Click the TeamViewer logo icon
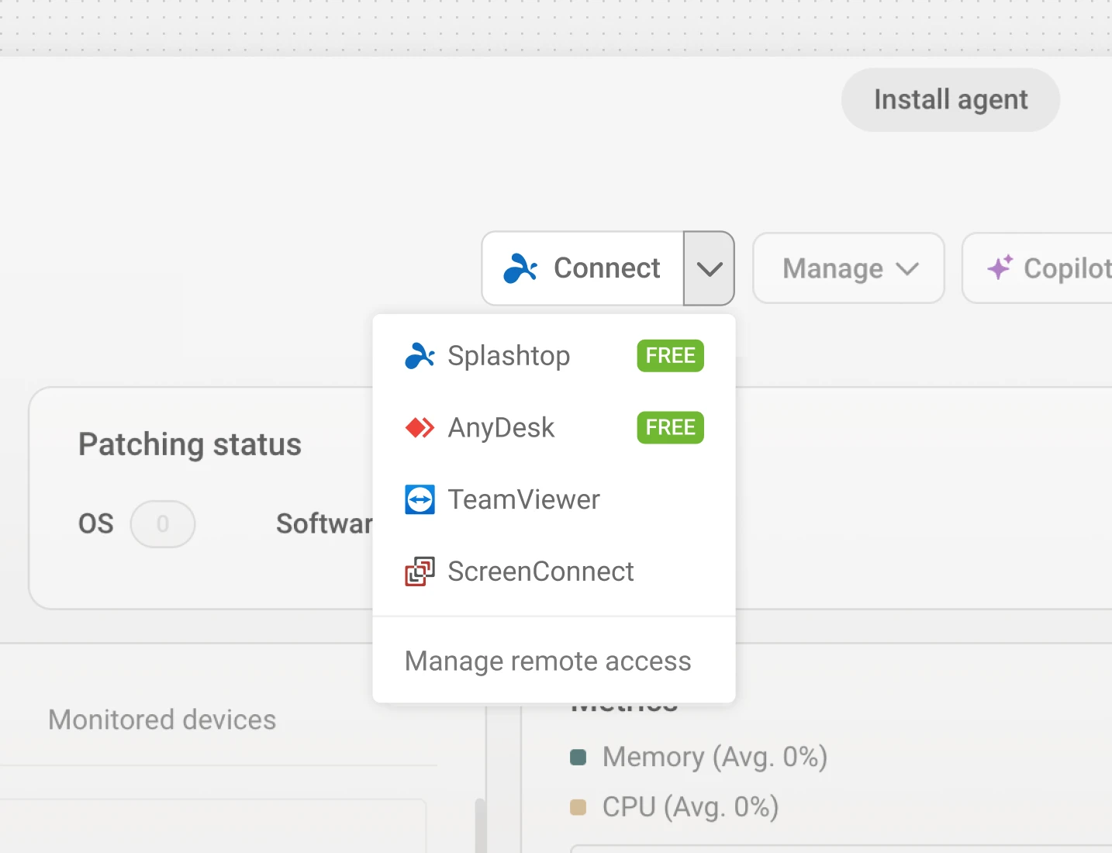The width and height of the screenshot is (1112, 853). (x=420, y=499)
